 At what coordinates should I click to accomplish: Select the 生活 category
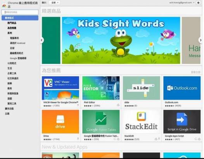click(10, 68)
